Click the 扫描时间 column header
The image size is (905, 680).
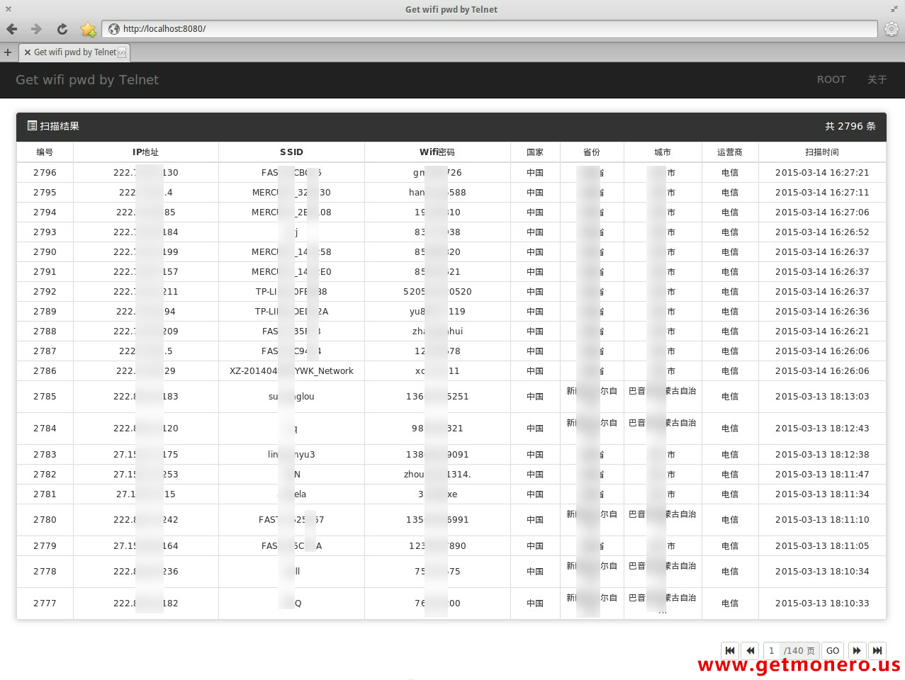click(822, 152)
